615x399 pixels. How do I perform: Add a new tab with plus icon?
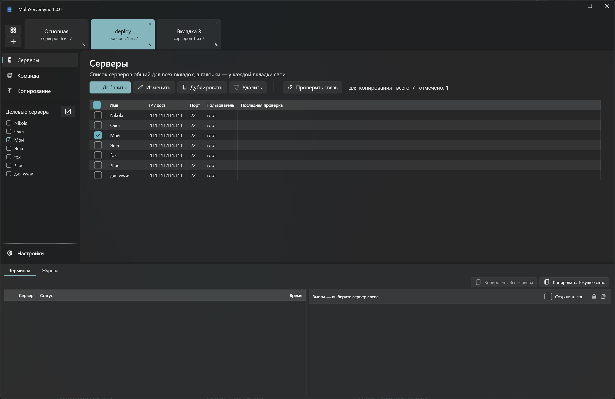[13, 42]
